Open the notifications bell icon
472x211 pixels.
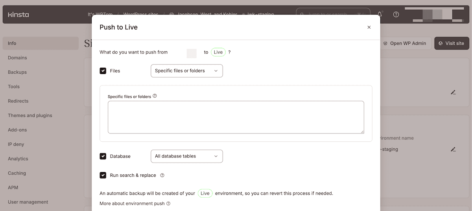click(x=380, y=14)
